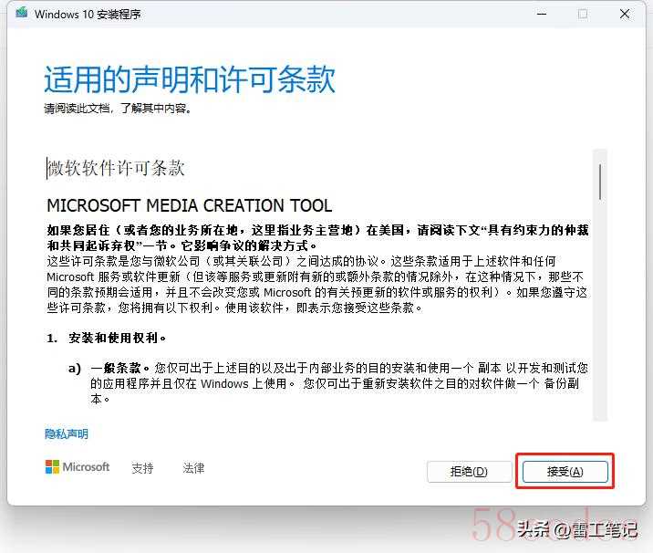Image resolution: width=653 pixels, height=553 pixels.
Task: Open the 法律 legal link
Action: (193, 468)
